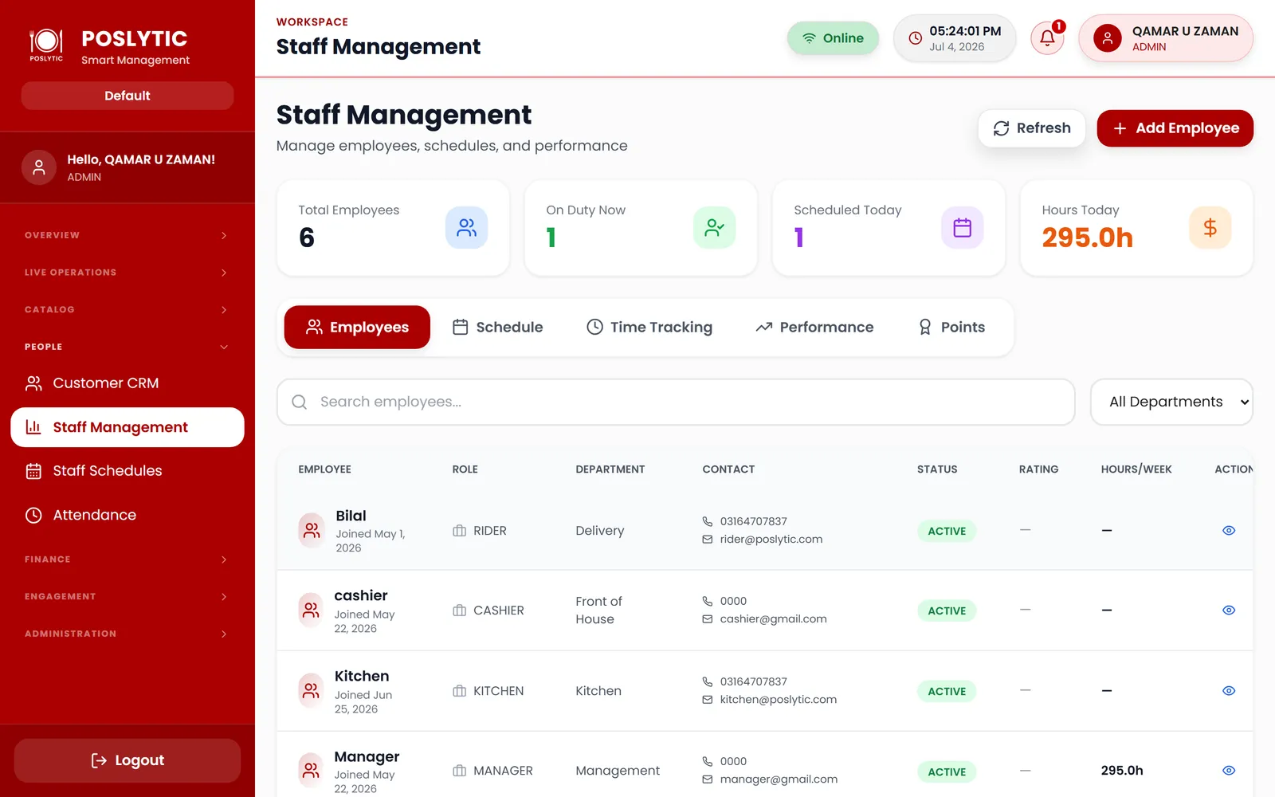The width and height of the screenshot is (1275, 797).
Task: Switch to the Time Tracking tab
Action: (649, 328)
